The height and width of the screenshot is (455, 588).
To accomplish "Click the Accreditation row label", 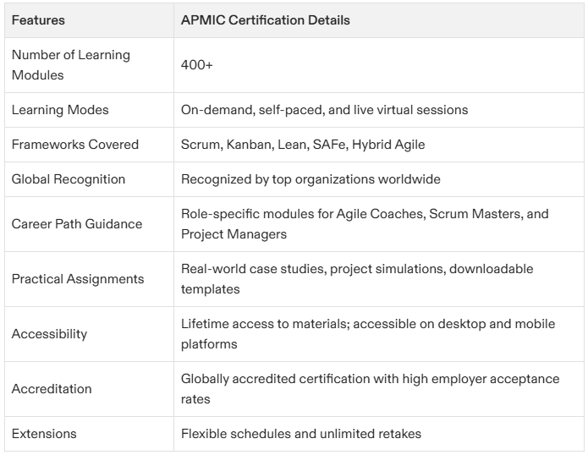I will click(x=52, y=389).
